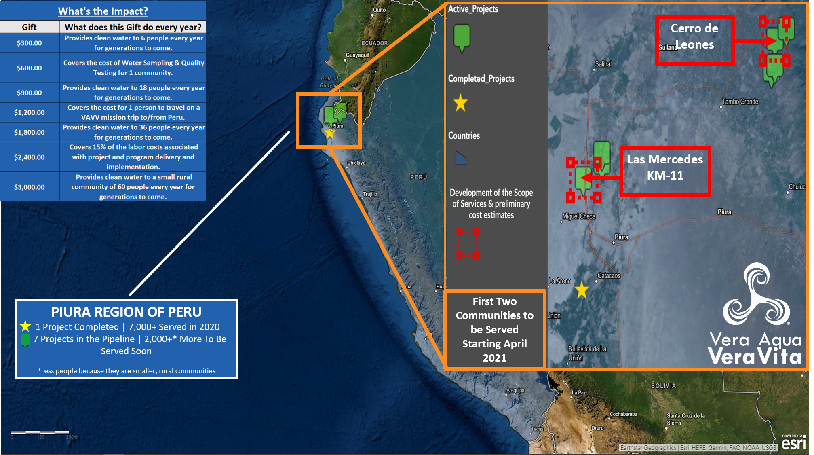Click the yellow star near La Arena
The width and height of the screenshot is (814, 455).
[581, 290]
